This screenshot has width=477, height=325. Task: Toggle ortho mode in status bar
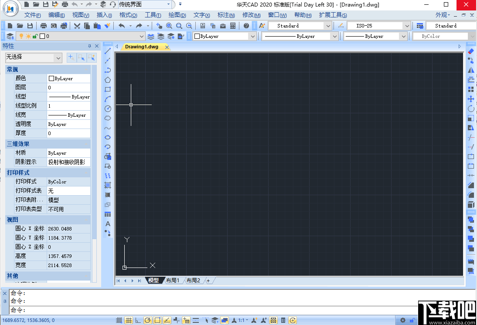click(x=138, y=320)
